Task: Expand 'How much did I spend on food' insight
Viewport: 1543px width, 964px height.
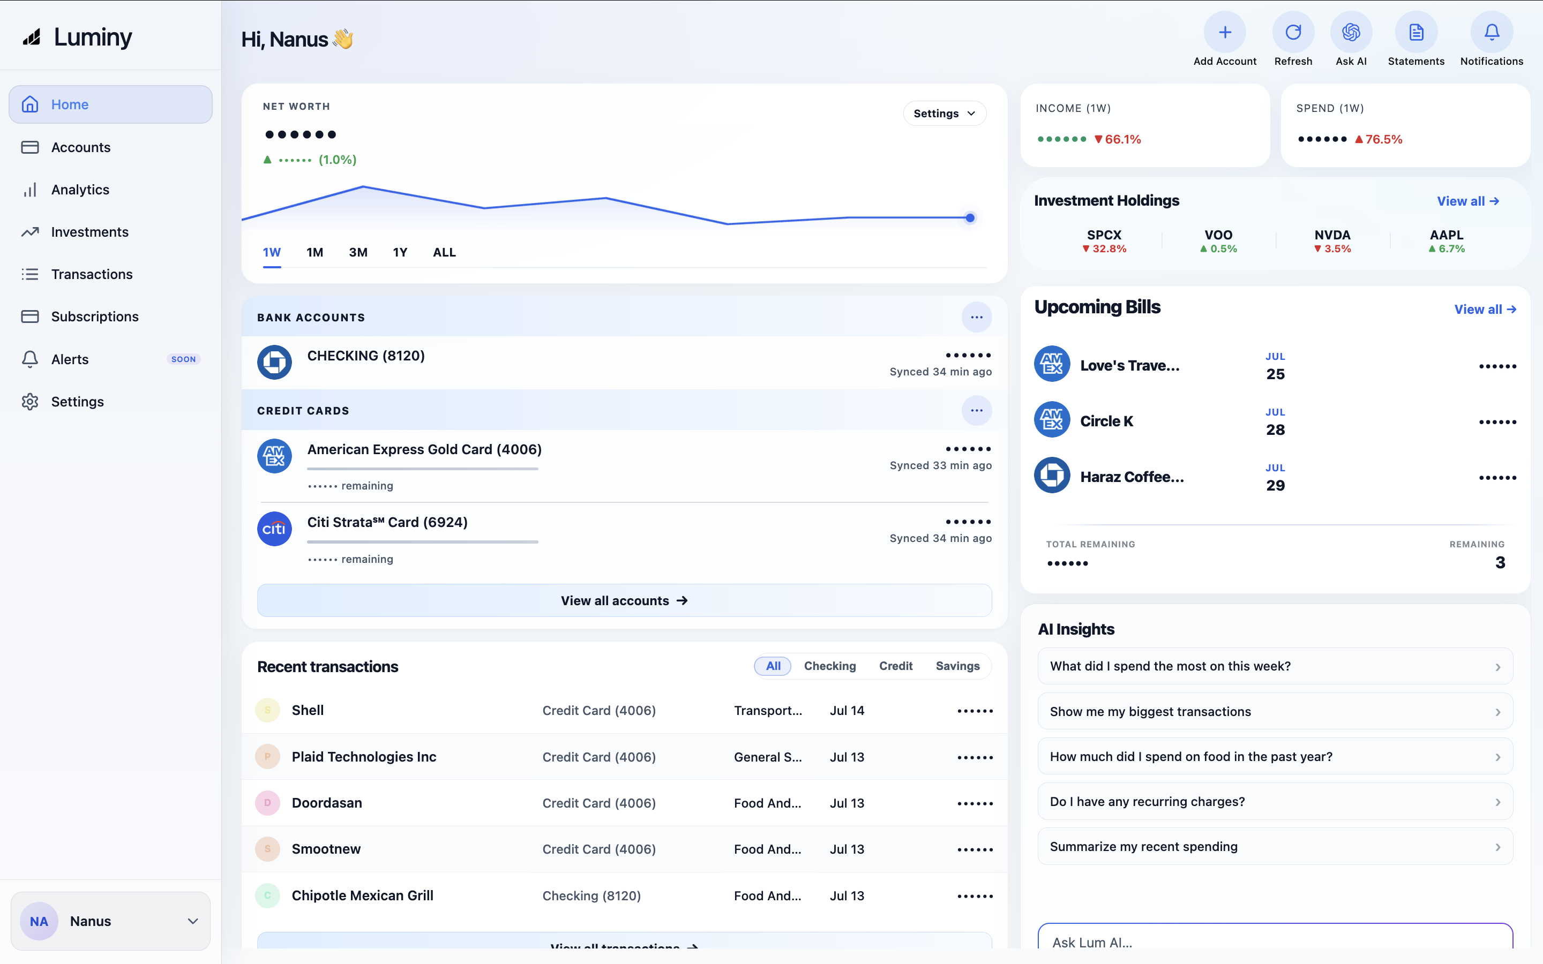Action: [1275, 756]
